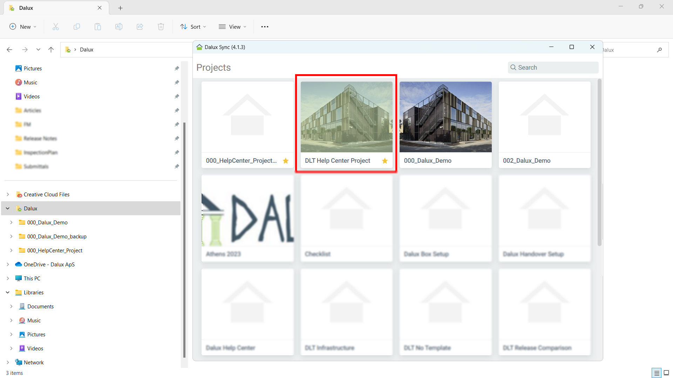
Task: Click the Cut icon in toolbar
Action: pos(56,27)
